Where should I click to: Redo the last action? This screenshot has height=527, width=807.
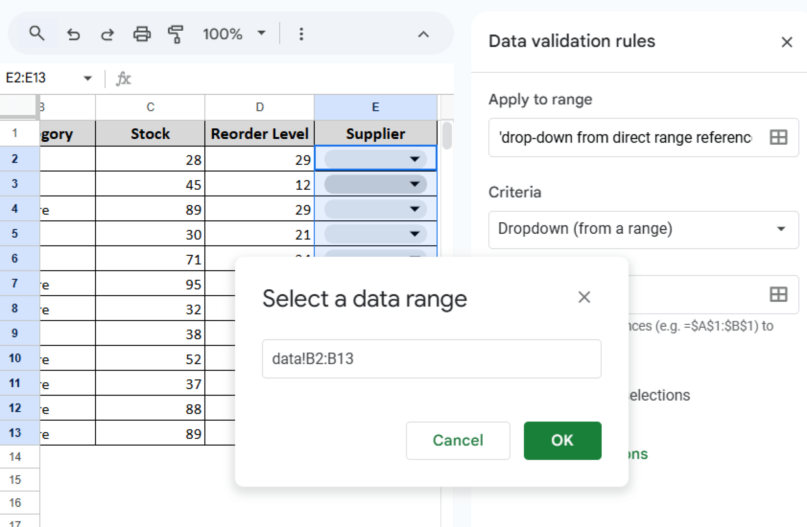107,34
